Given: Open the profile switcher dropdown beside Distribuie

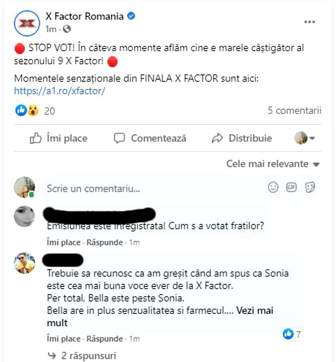Looking at the screenshot, I should click(305, 138).
